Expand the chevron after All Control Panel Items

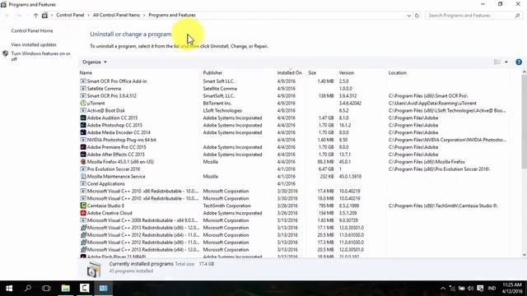tap(144, 15)
